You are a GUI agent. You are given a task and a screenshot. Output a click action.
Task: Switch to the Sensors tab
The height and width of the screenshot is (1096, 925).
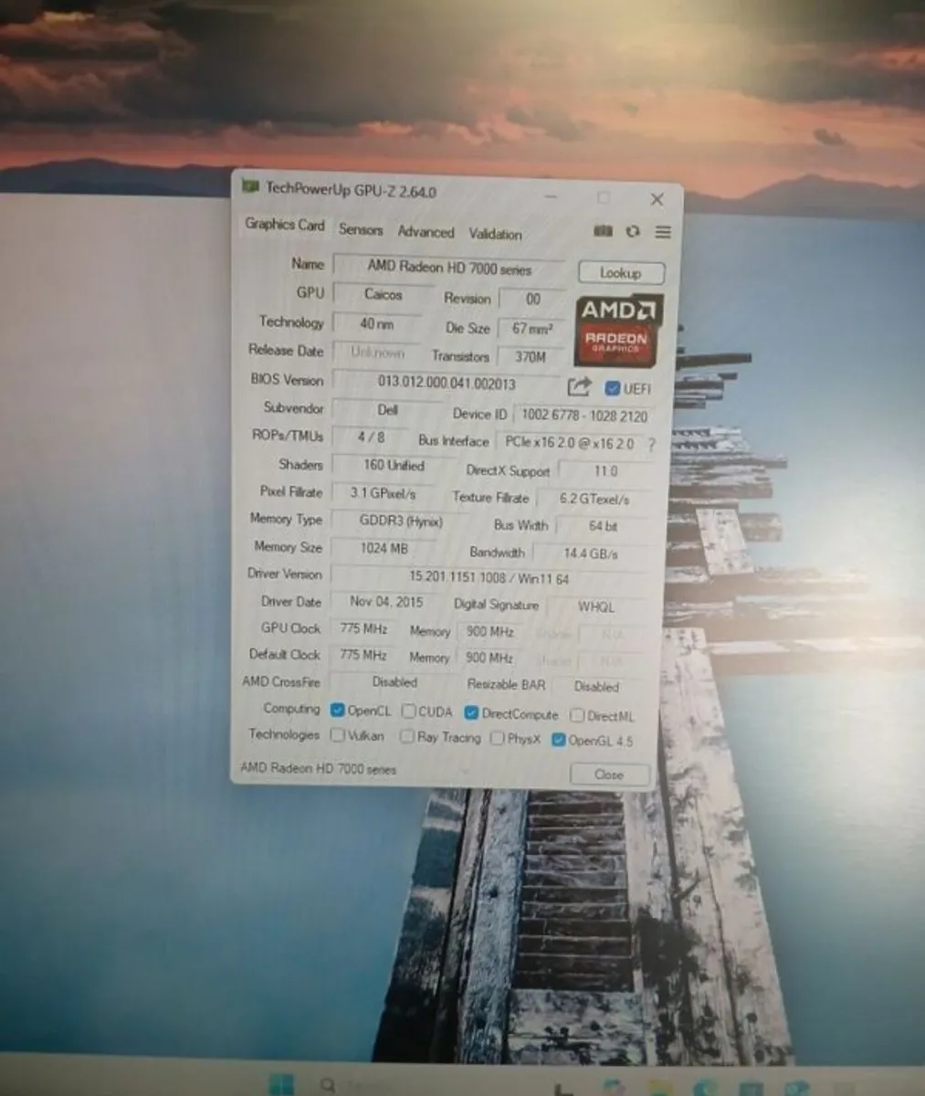[x=361, y=229]
